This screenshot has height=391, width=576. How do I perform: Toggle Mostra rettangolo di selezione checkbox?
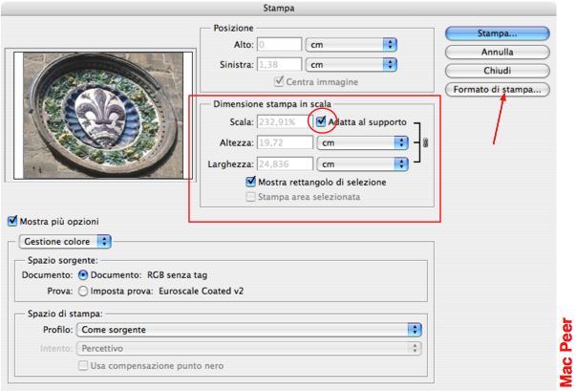(x=251, y=182)
